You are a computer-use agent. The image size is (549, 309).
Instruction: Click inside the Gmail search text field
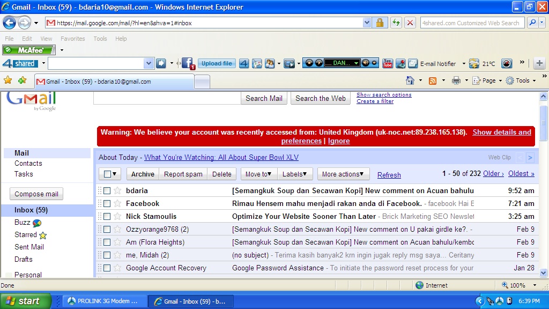click(x=167, y=99)
